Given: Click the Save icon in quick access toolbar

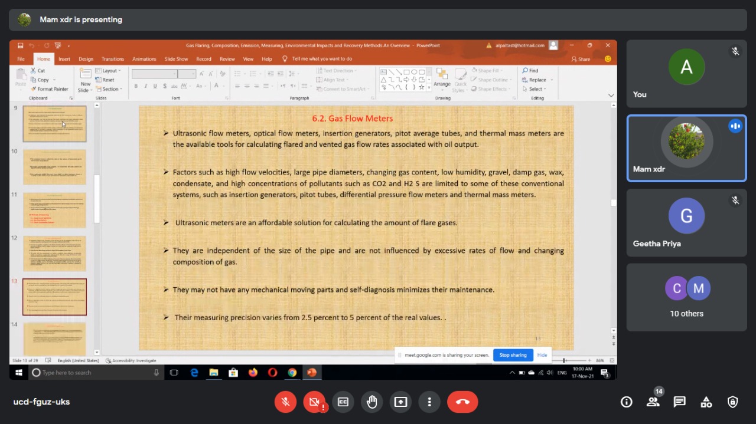Looking at the screenshot, I should tap(20, 45).
